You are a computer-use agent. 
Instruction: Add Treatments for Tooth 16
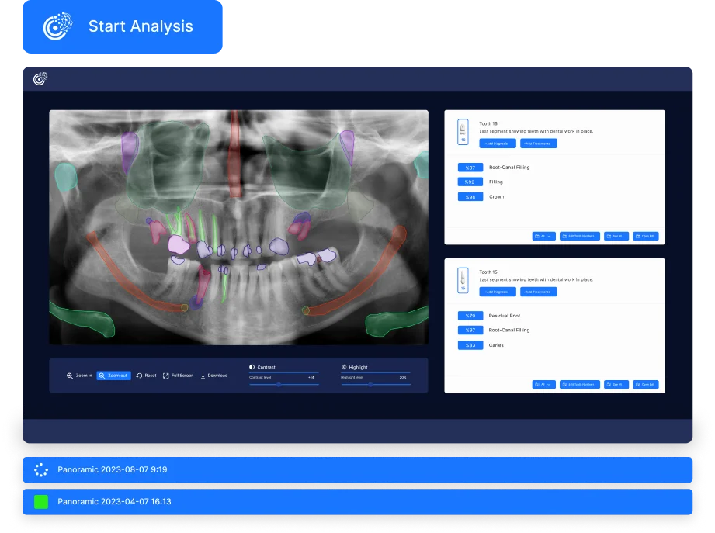[539, 144]
